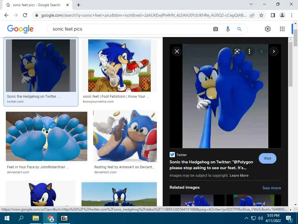Submit search with magnifier icon
This screenshot has width=298, height=224.
point(239,29)
